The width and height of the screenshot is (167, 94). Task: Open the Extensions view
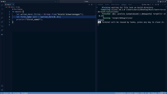pyautogui.click(x=2, y=22)
